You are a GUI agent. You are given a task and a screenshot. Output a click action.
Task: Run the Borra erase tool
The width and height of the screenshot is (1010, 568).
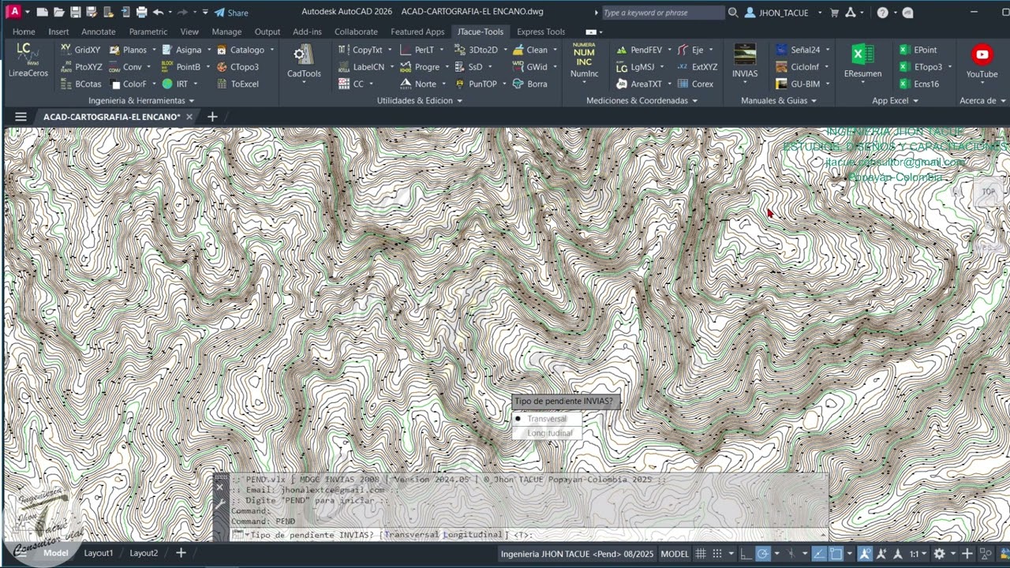529,84
